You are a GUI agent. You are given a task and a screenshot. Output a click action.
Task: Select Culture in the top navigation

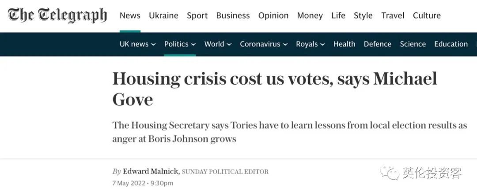coord(427,16)
